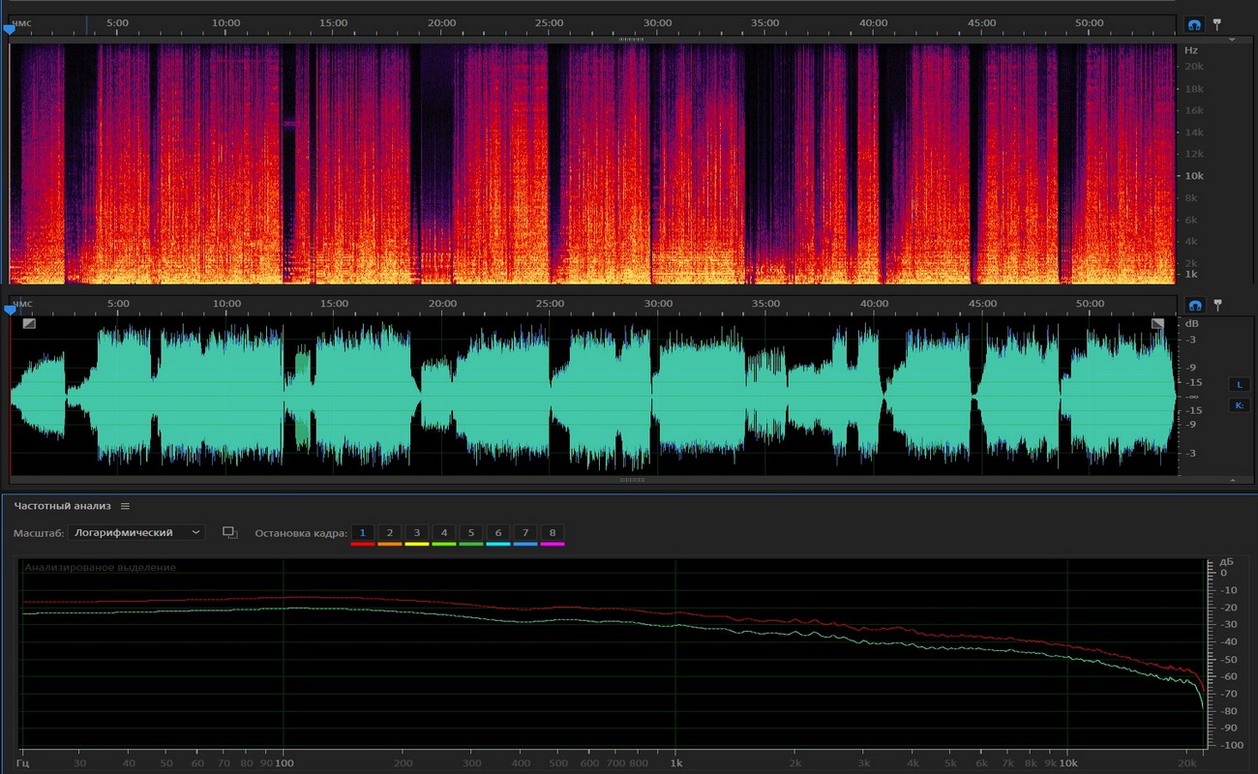Toggle the L channel button
This screenshot has width=1258, height=774.
click(x=1239, y=384)
